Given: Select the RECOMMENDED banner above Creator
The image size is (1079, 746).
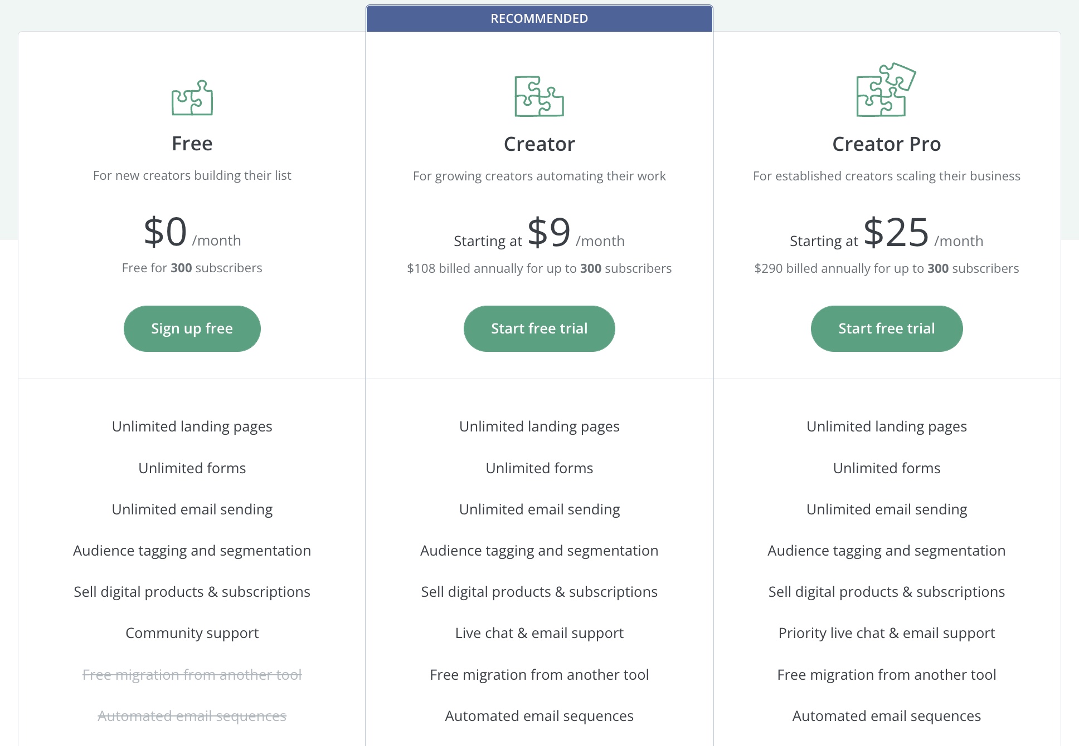Looking at the screenshot, I should click(x=539, y=18).
